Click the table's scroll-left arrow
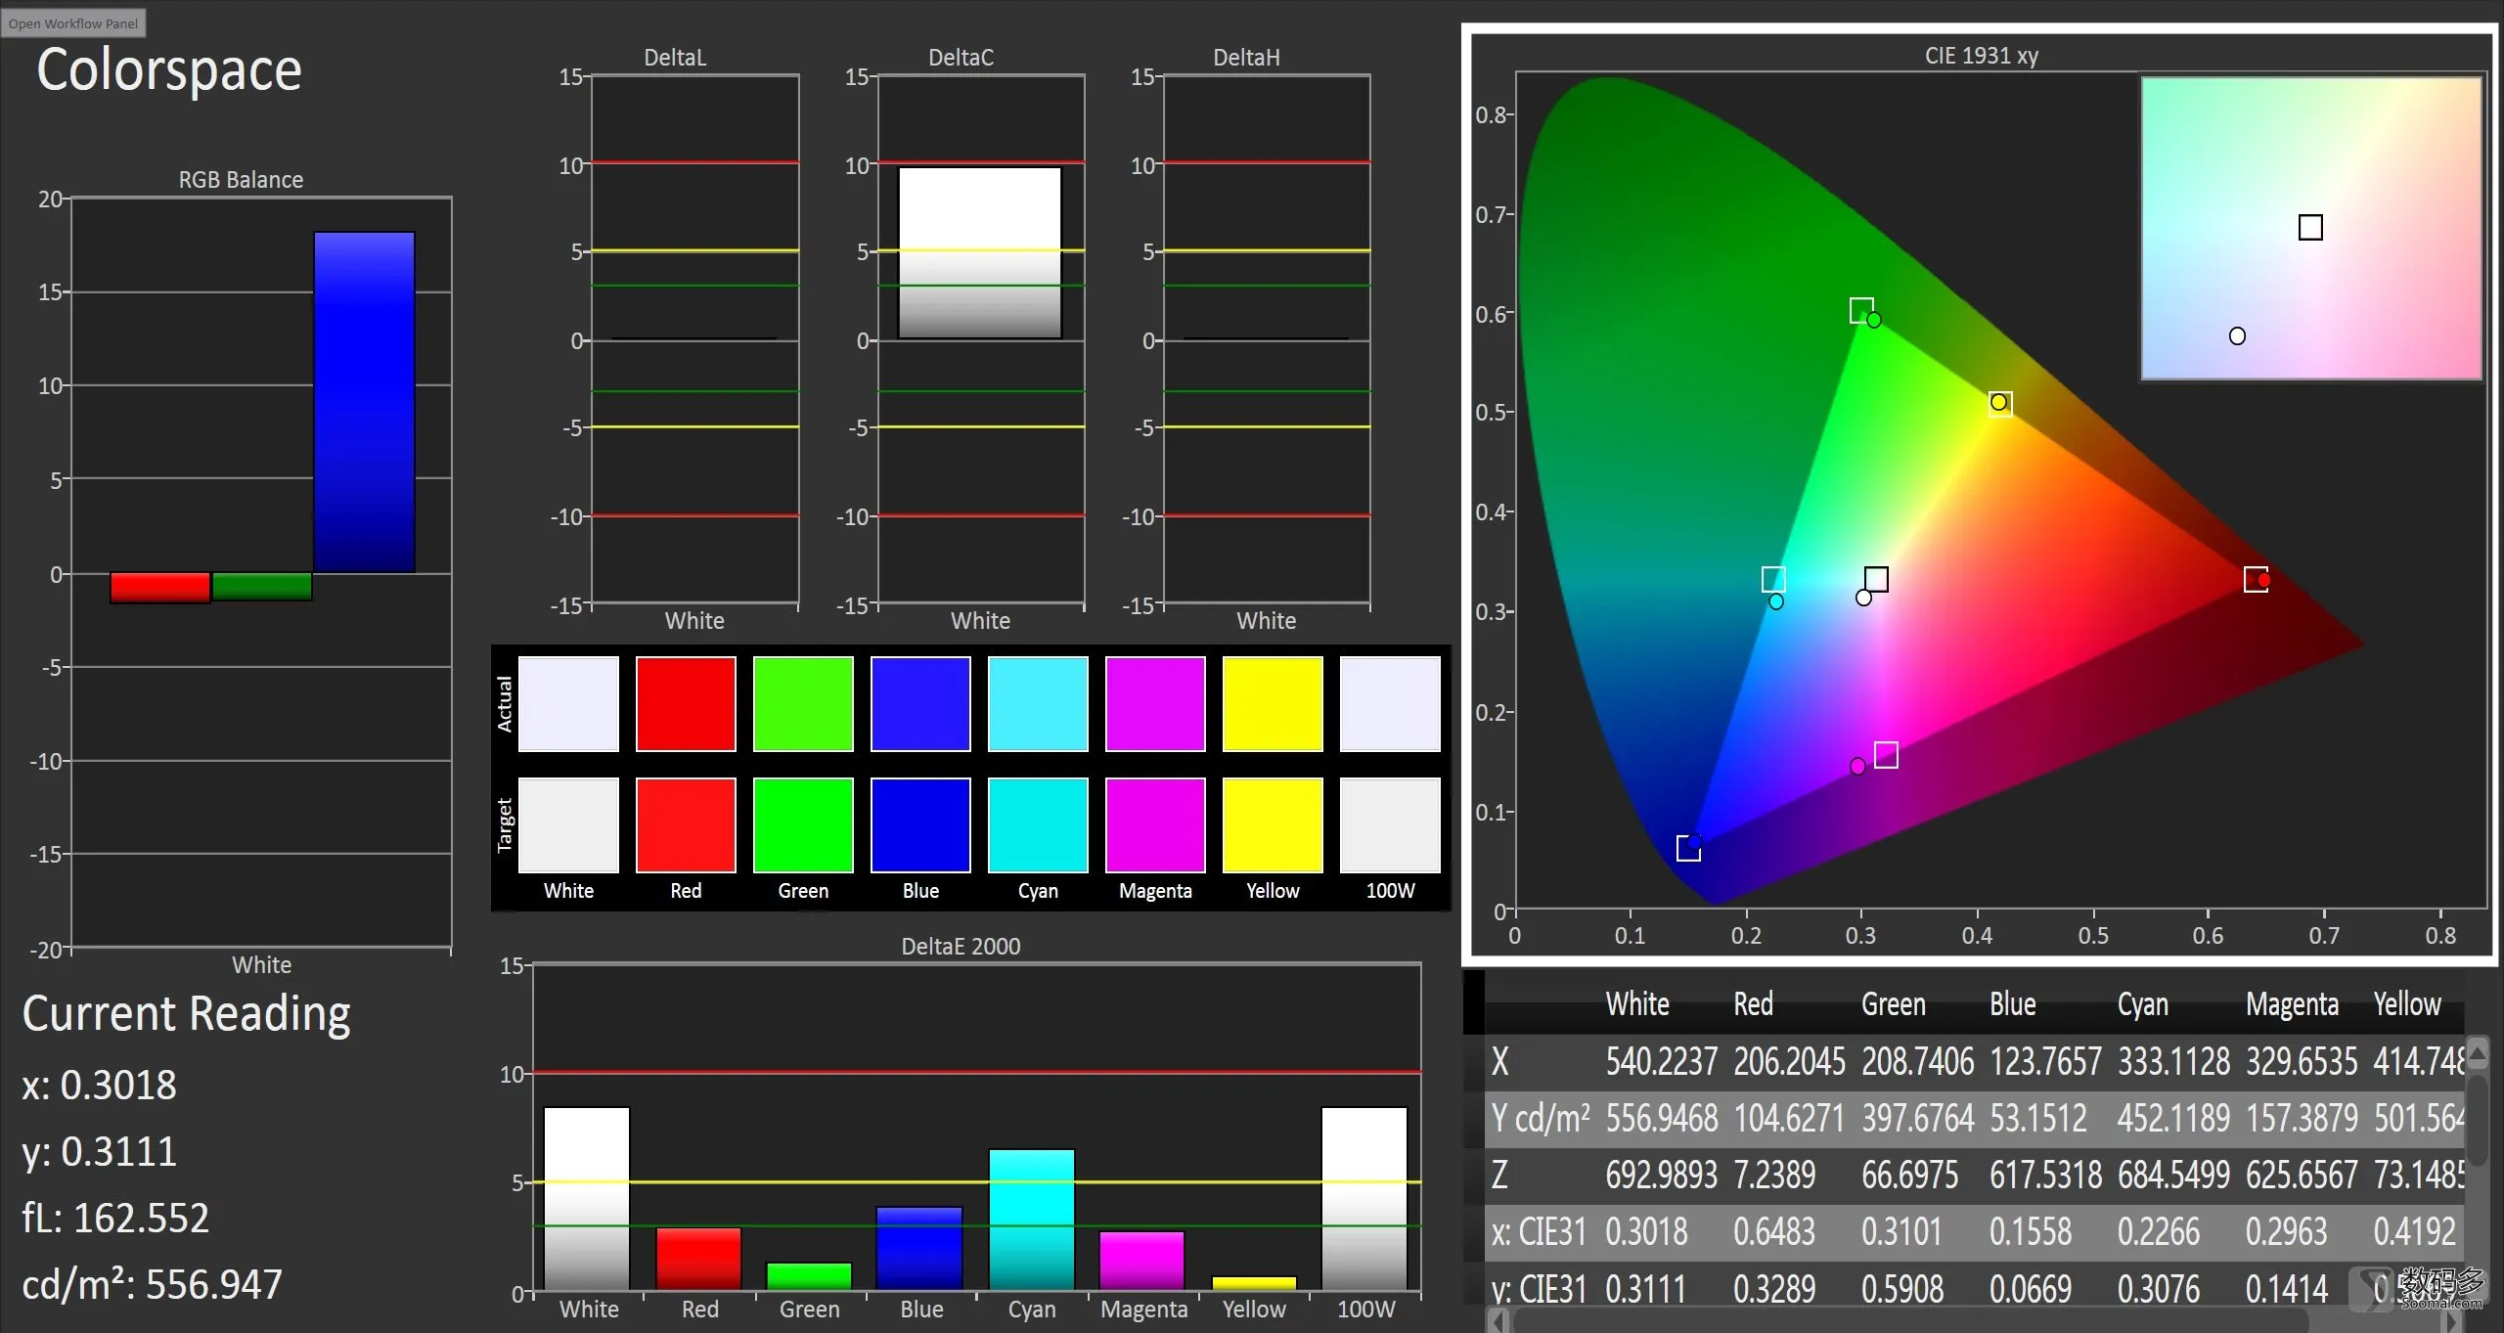The image size is (2504, 1333). [1498, 1321]
